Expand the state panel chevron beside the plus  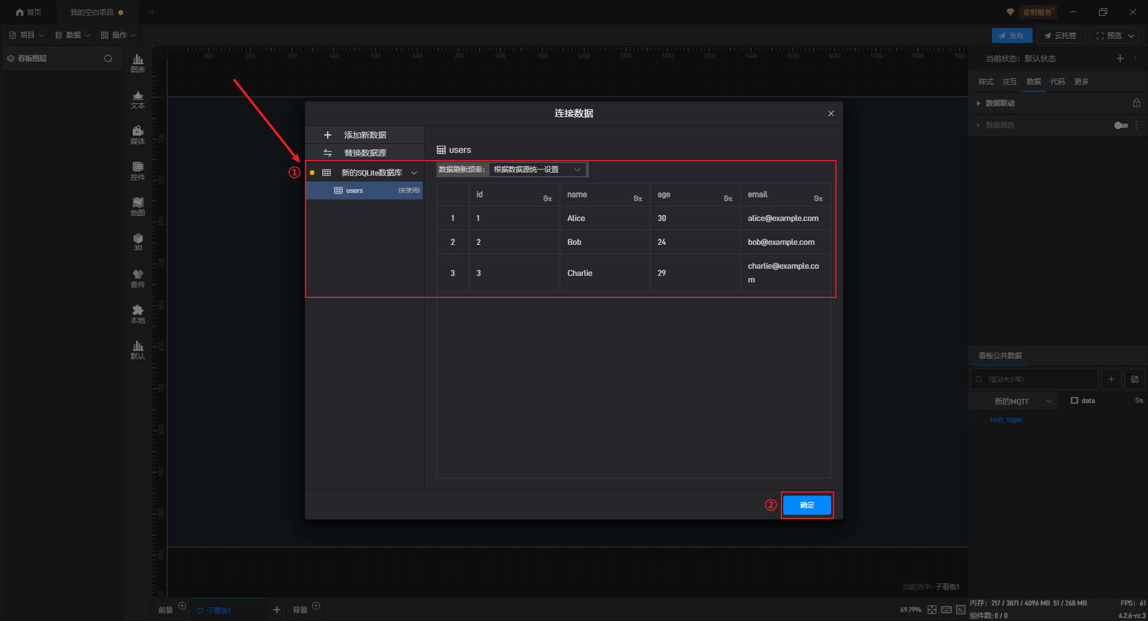(x=1135, y=59)
